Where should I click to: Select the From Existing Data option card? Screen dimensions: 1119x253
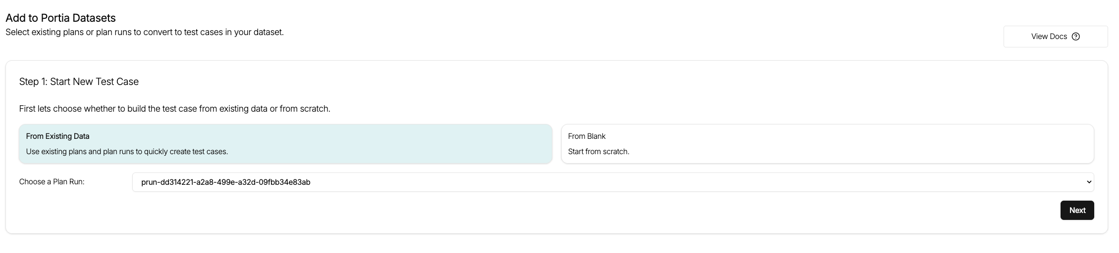(x=285, y=144)
